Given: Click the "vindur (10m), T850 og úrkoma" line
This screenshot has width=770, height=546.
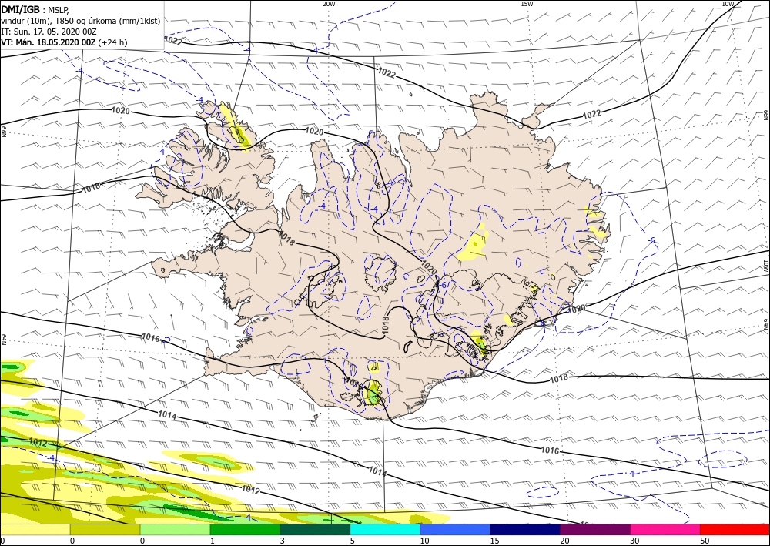Looking at the screenshot, I should [x=81, y=21].
